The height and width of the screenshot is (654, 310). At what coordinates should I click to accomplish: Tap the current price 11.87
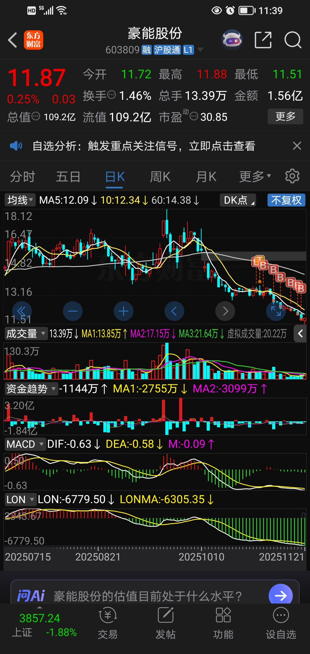point(37,77)
